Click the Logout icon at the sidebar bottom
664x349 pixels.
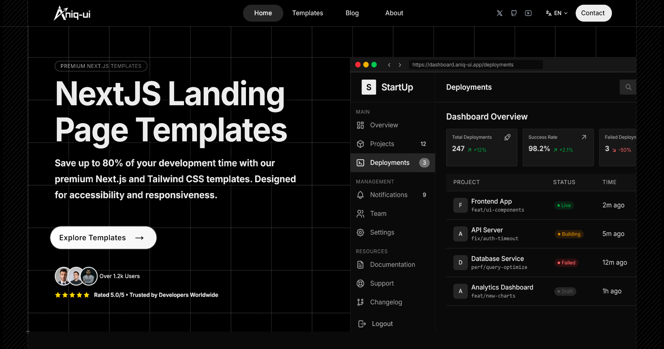click(x=362, y=324)
